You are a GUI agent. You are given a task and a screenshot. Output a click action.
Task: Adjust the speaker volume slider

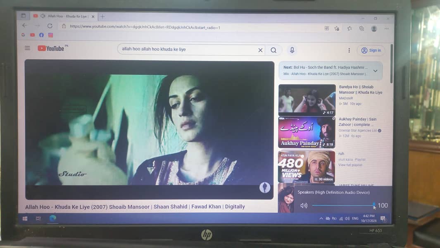tap(343, 205)
